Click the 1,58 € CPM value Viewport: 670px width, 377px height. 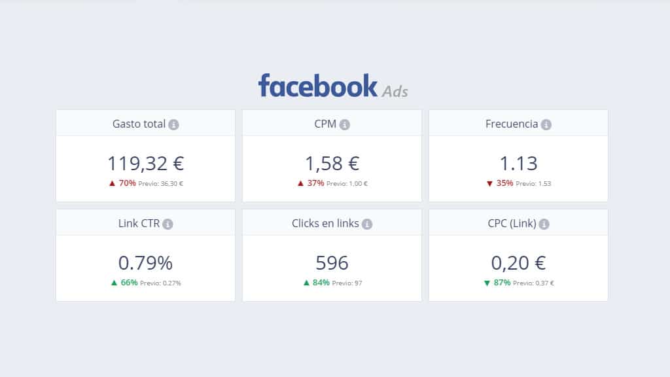[x=332, y=164]
